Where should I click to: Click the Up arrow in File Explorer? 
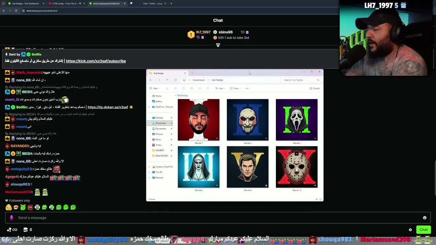167,80
